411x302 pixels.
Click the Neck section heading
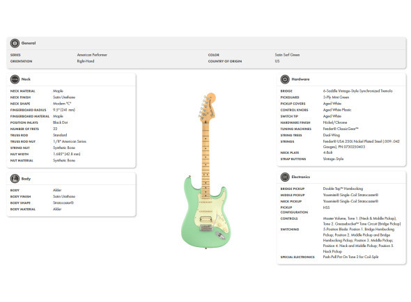[26, 79]
